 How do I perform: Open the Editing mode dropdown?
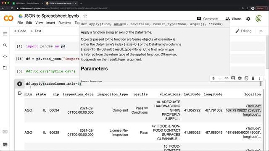[244, 31]
